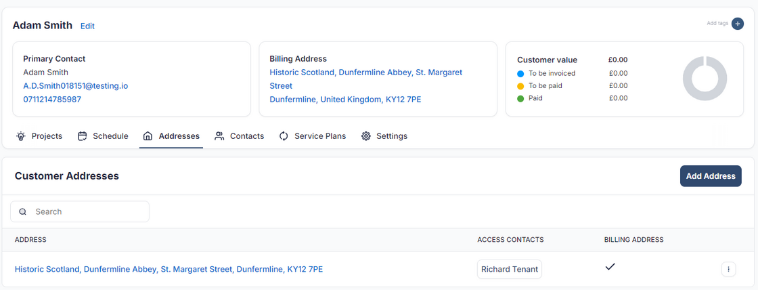This screenshot has width=758, height=290.
Task: Go to the Contacts tab
Action: click(x=246, y=136)
